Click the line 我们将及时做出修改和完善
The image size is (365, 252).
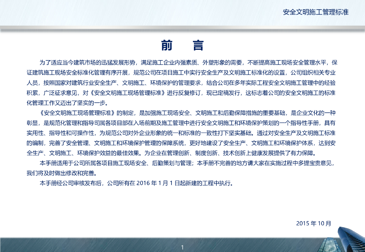(62, 173)
